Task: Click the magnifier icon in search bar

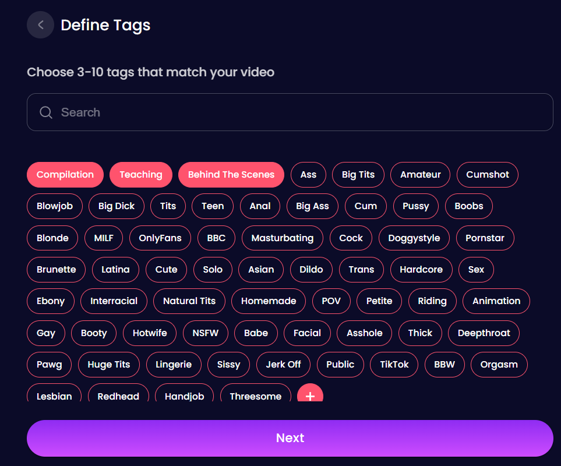Action: pyautogui.click(x=46, y=112)
